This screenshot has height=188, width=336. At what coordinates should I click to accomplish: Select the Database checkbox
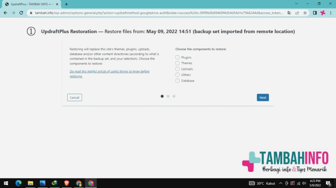coord(177,80)
